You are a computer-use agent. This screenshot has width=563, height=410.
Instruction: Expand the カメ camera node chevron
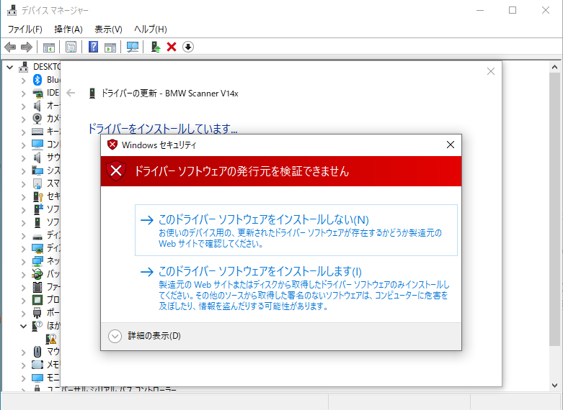pos(23,119)
